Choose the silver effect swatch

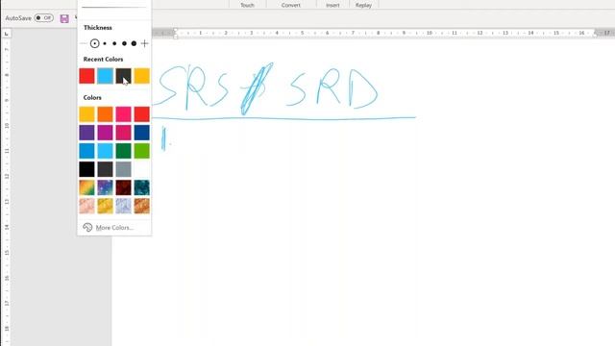click(x=124, y=206)
